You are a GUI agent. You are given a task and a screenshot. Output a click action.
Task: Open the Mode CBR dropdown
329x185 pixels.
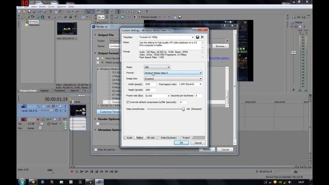click(x=157, y=67)
